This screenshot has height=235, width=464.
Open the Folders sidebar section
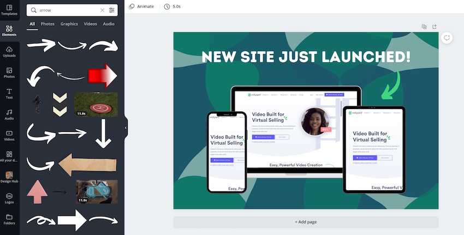pyautogui.click(x=9, y=219)
